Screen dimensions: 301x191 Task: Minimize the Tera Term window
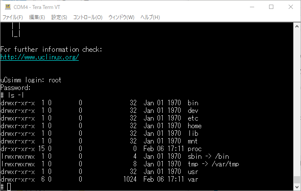pos(252,7)
